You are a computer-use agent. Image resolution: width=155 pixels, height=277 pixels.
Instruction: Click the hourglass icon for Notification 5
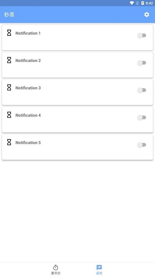(9, 142)
